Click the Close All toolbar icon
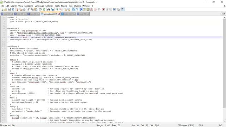 20,10
